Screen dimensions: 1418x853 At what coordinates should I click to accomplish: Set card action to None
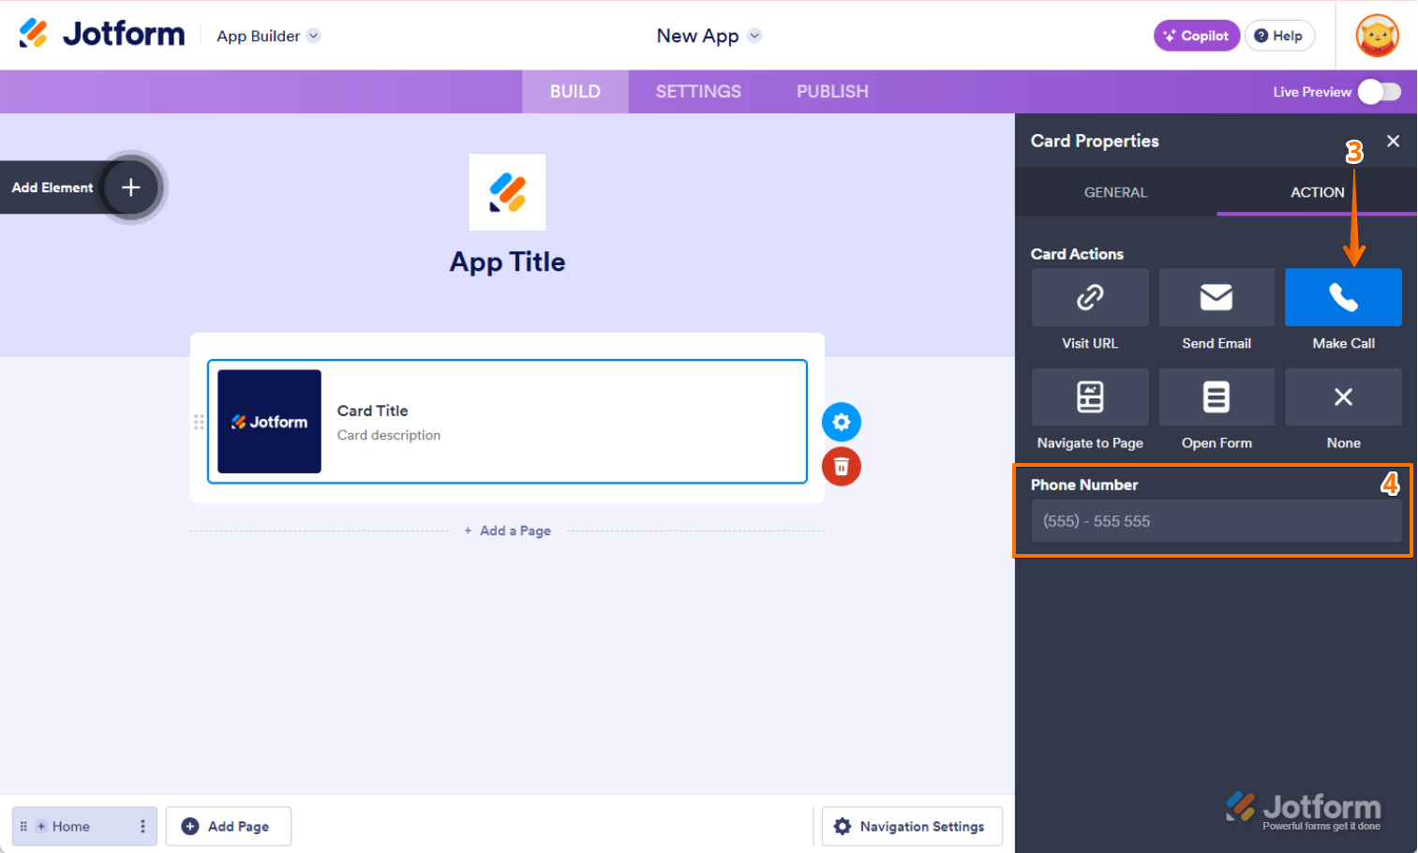coord(1343,397)
